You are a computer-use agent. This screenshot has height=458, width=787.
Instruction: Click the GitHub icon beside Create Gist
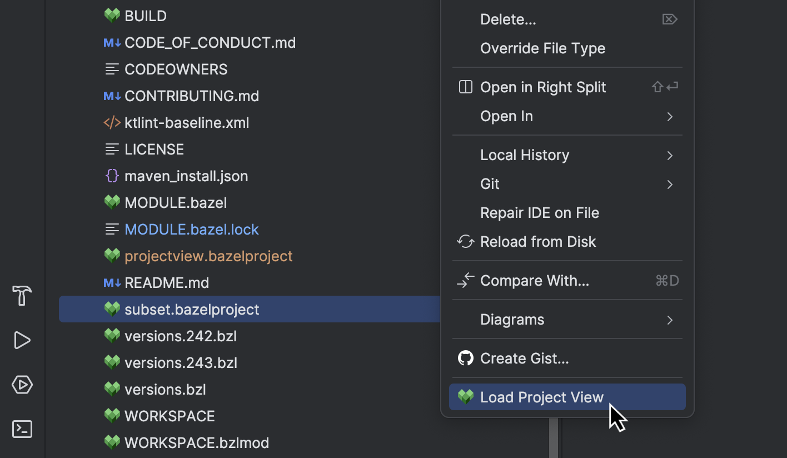(x=466, y=358)
